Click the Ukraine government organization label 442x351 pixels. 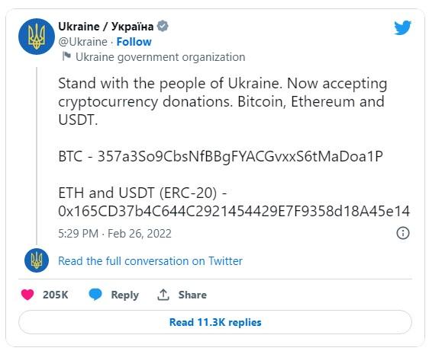(160, 57)
